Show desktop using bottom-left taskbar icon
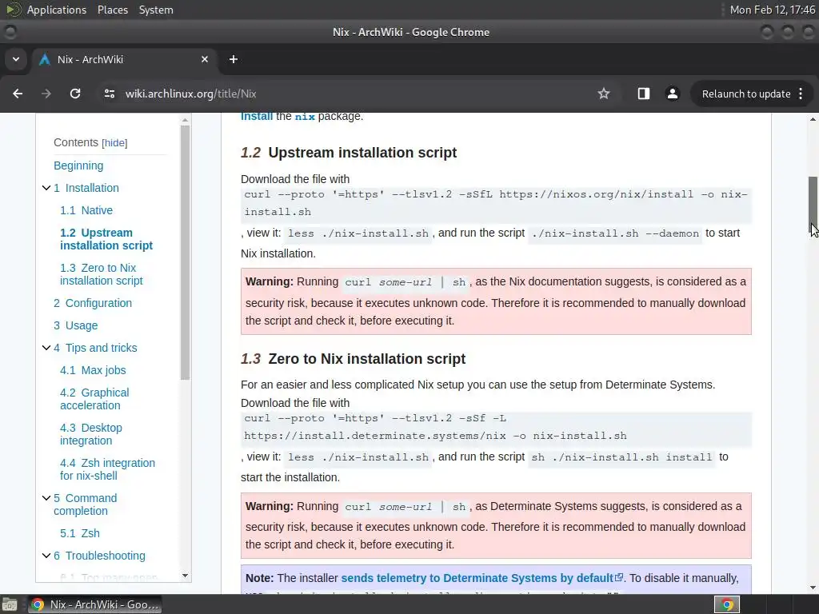Viewport: 819px width, 614px height. click(x=9, y=604)
